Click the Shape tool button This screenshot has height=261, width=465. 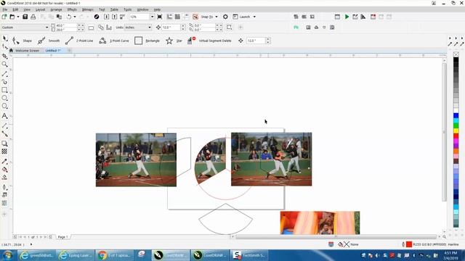[x=23, y=41]
